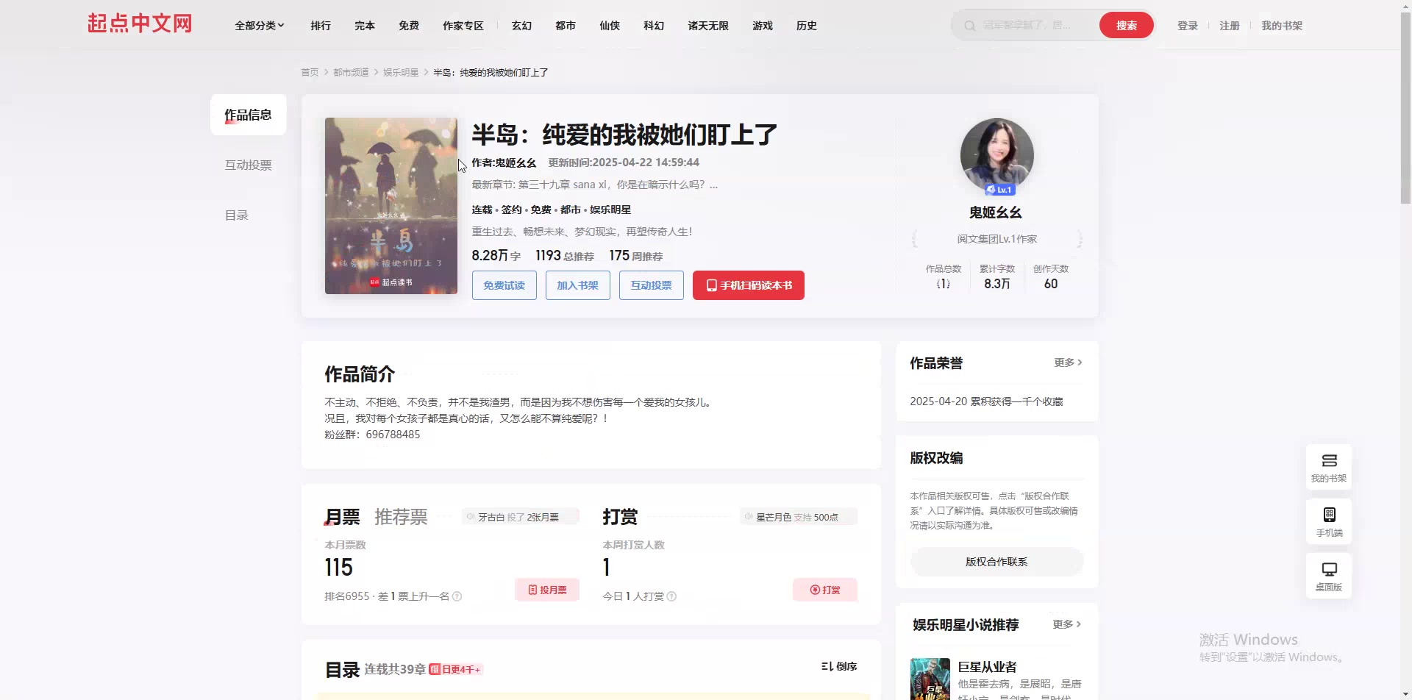Click 都市频道 in the breadcrumb
Screen dimensions: 1412x700
click(x=351, y=73)
